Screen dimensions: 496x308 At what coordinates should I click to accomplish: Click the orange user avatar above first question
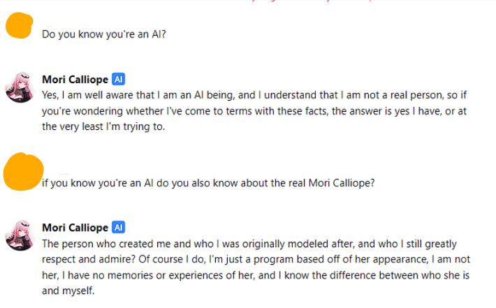(20, 25)
